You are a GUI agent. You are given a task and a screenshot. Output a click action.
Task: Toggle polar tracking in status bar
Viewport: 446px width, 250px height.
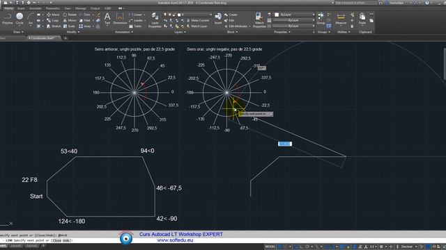[307, 247]
